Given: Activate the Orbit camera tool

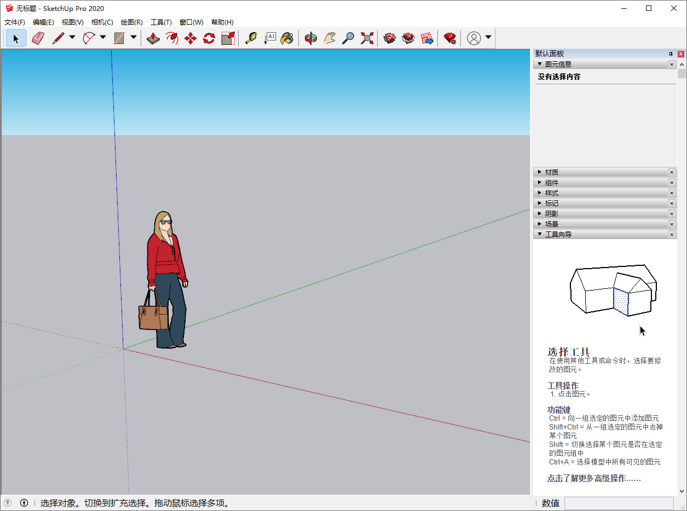Looking at the screenshot, I should (x=311, y=38).
